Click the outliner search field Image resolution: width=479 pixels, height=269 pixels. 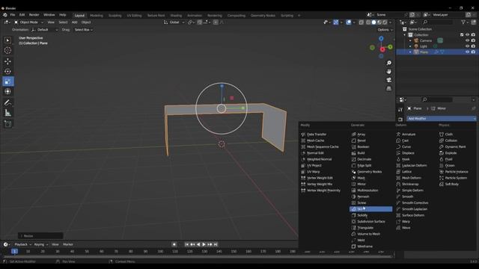pos(437,22)
